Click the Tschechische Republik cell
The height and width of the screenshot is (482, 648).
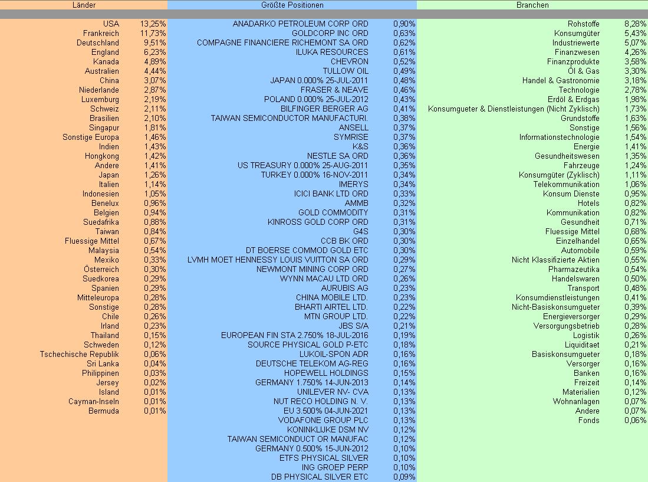(80, 354)
